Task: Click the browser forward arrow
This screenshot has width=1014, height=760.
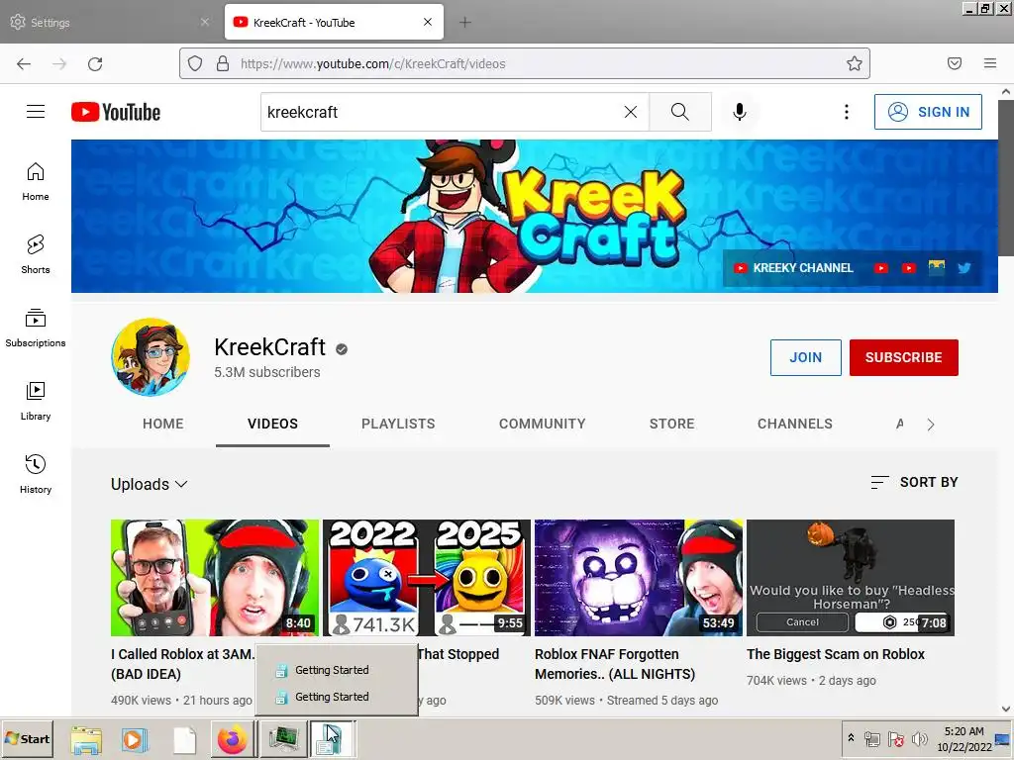Action: coord(59,63)
